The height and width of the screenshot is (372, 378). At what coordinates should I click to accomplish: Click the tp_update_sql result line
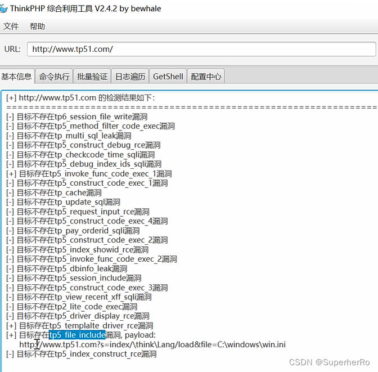pos(63,202)
